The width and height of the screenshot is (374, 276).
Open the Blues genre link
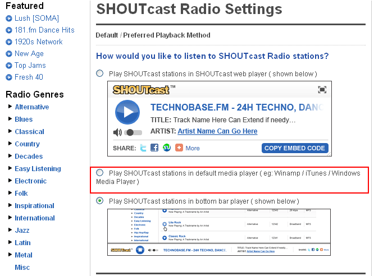point(24,119)
